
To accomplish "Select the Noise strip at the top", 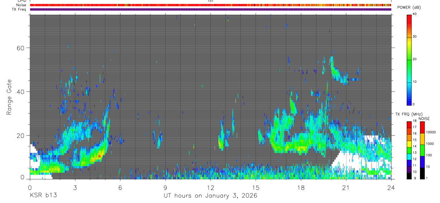I will [211, 5].
